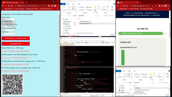Open the Plugins menu in Notepad++

97,41
